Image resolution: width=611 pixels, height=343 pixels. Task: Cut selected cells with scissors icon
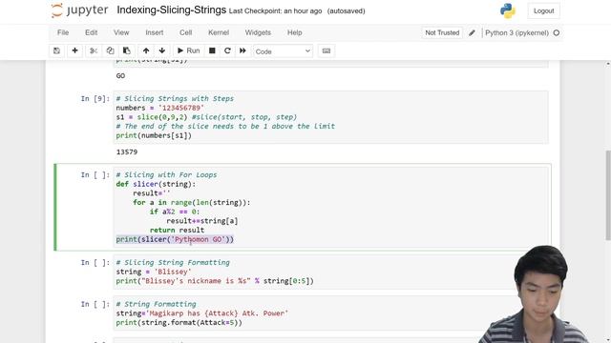(x=94, y=50)
